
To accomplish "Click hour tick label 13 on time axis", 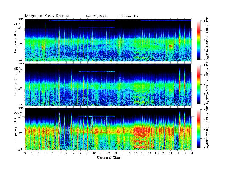I will coord(115,153).
